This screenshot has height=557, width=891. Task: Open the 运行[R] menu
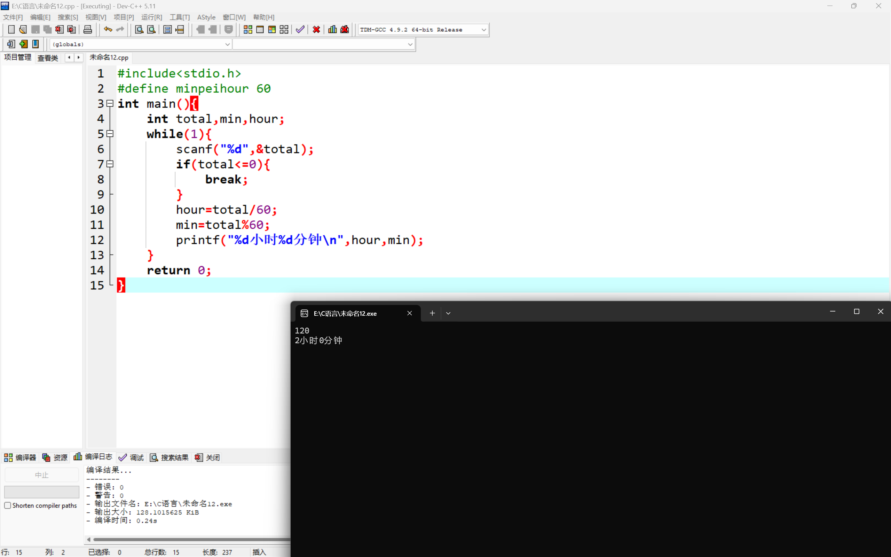[x=151, y=17]
